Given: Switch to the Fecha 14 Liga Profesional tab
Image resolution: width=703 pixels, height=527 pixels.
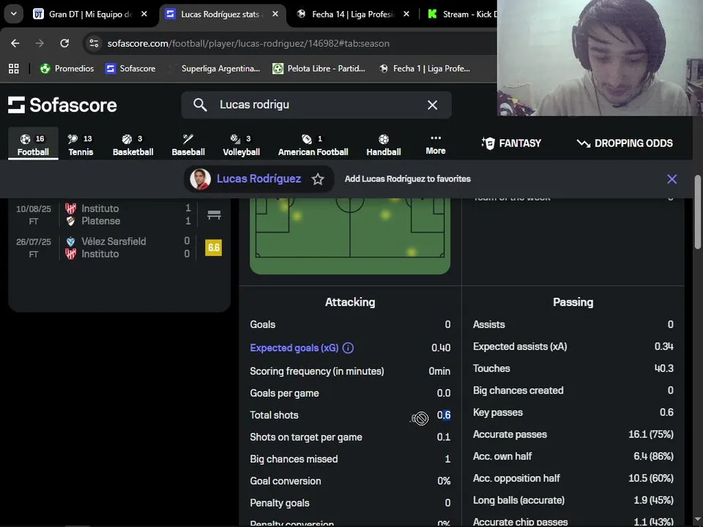Looking at the screenshot, I should 352,15.
